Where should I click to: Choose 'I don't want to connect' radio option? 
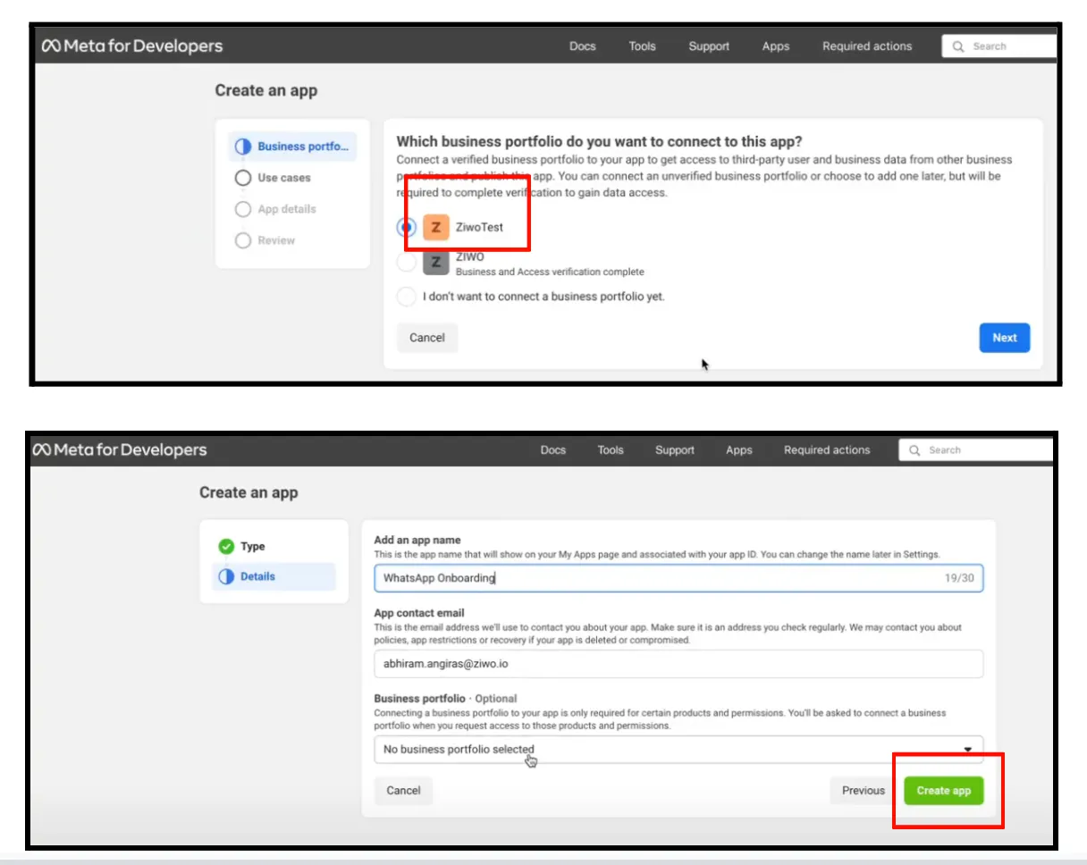click(406, 297)
